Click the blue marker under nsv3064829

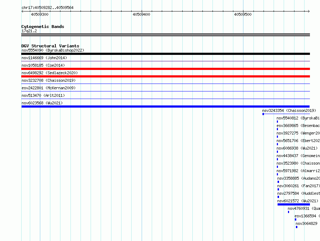pos(297,227)
